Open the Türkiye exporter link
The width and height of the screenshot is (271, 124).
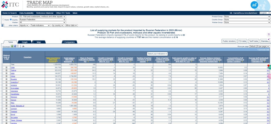click(x=13, y=70)
